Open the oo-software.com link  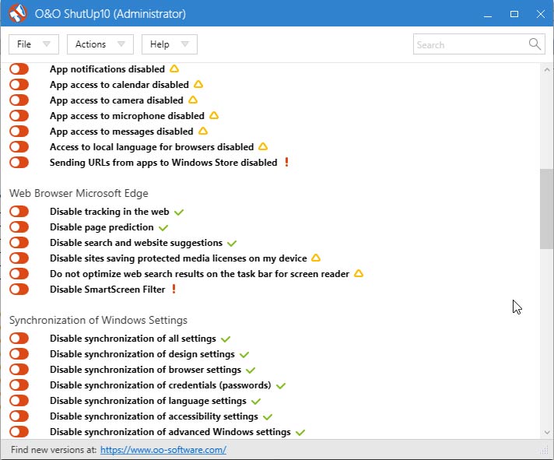click(163, 450)
